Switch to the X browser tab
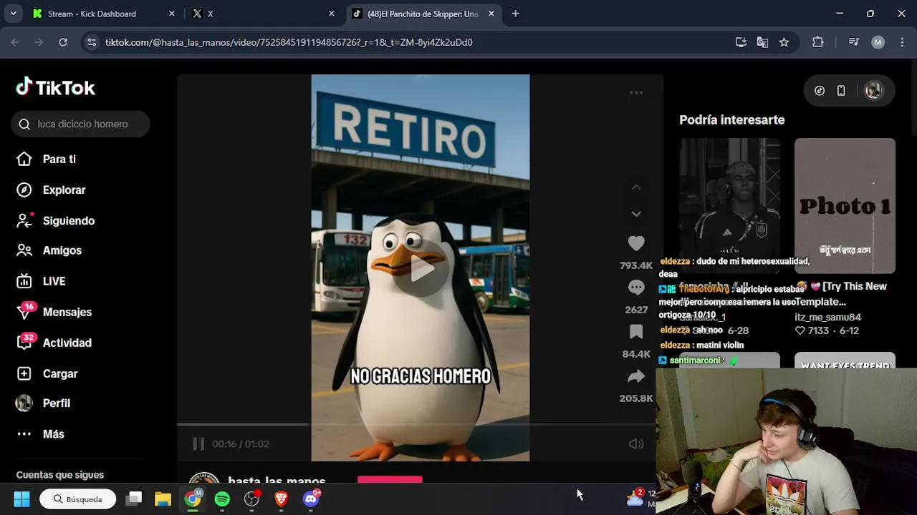Screen dimensions: 917x515 [x=263, y=14]
